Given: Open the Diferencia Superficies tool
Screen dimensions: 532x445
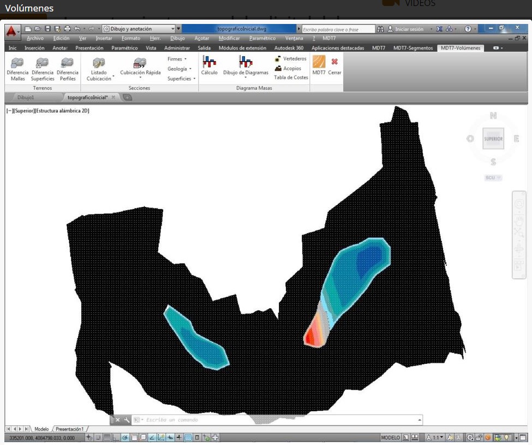Looking at the screenshot, I should pyautogui.click(x=43, y=63).
